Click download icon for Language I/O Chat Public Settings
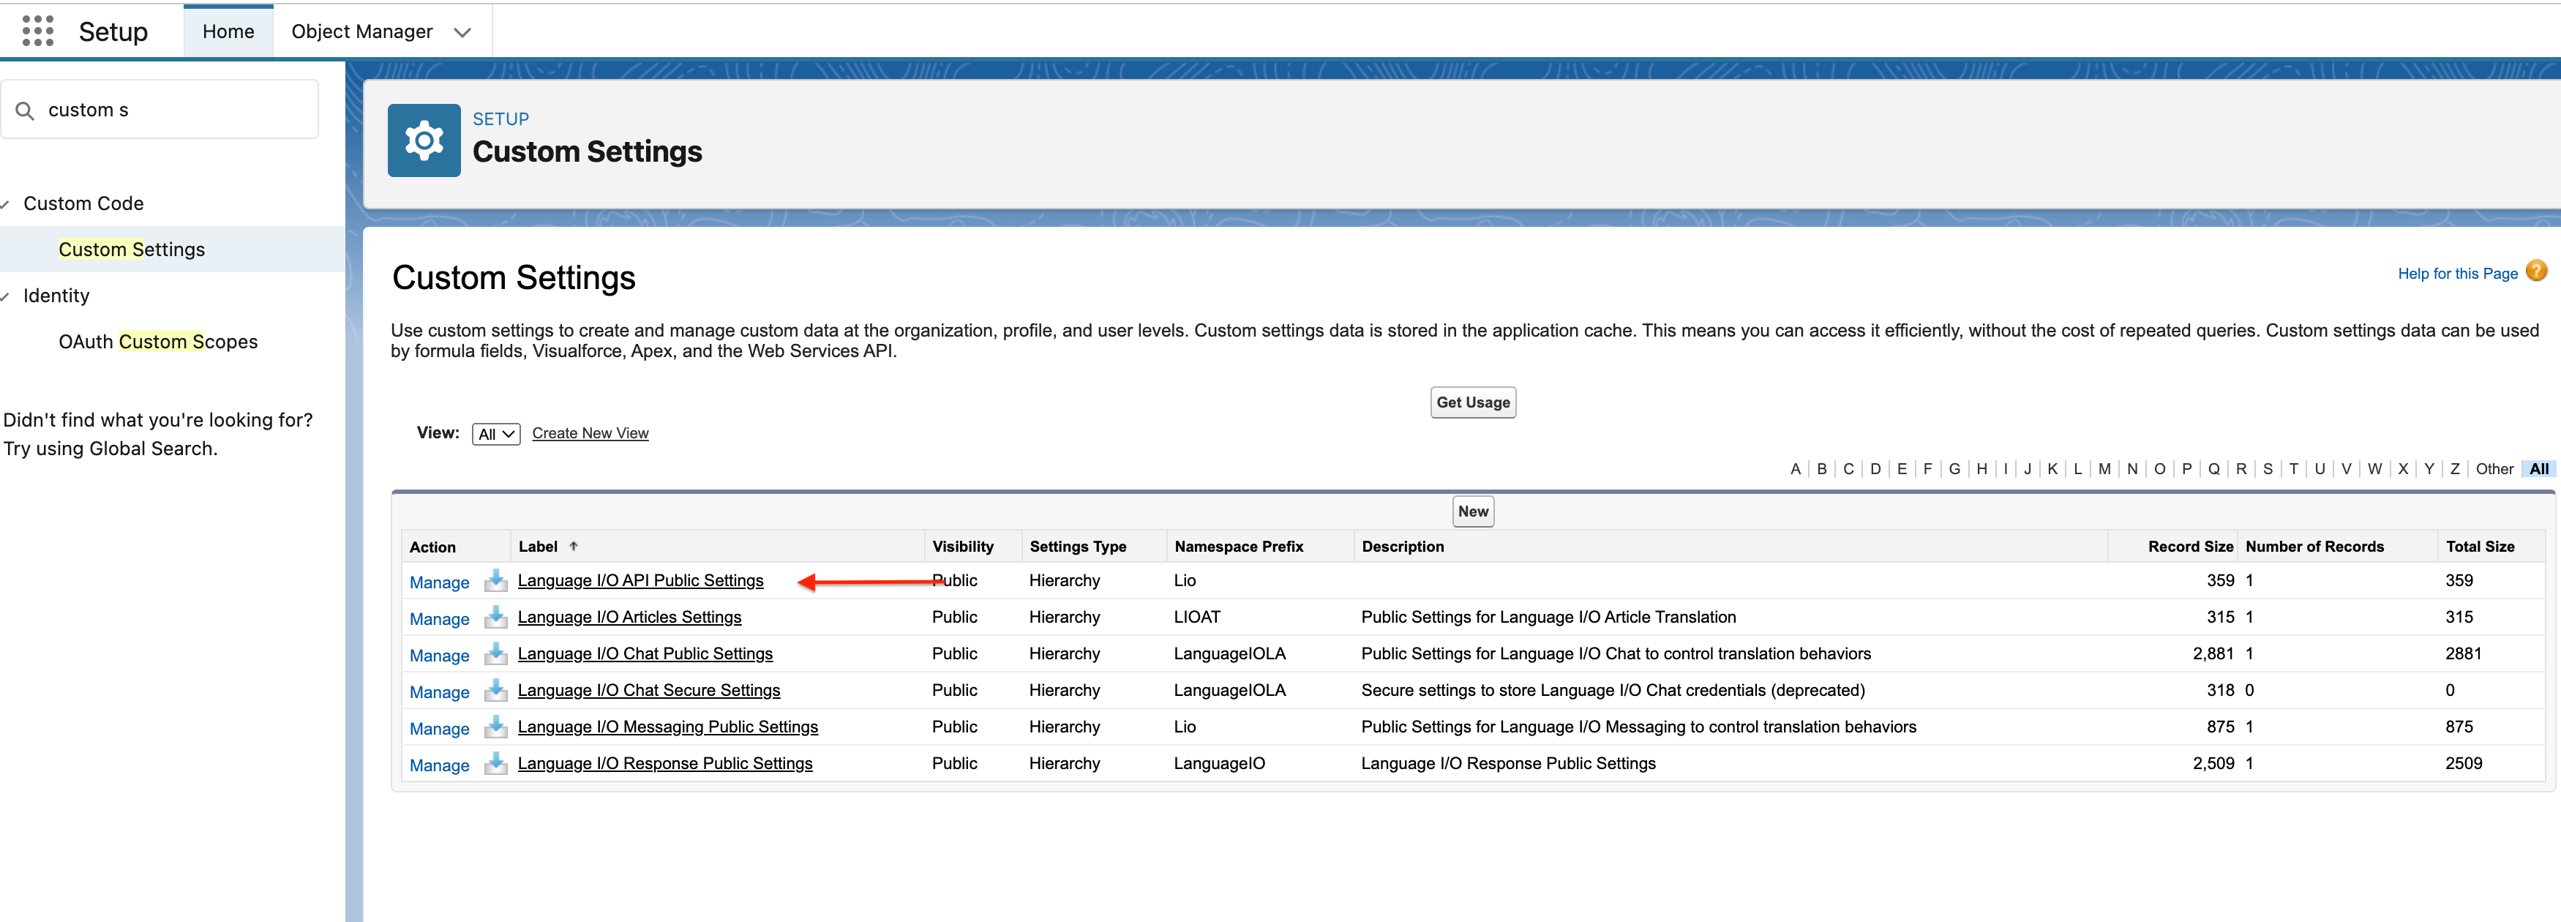Viewport: 2561px width, 922px height. coord(495,653)
